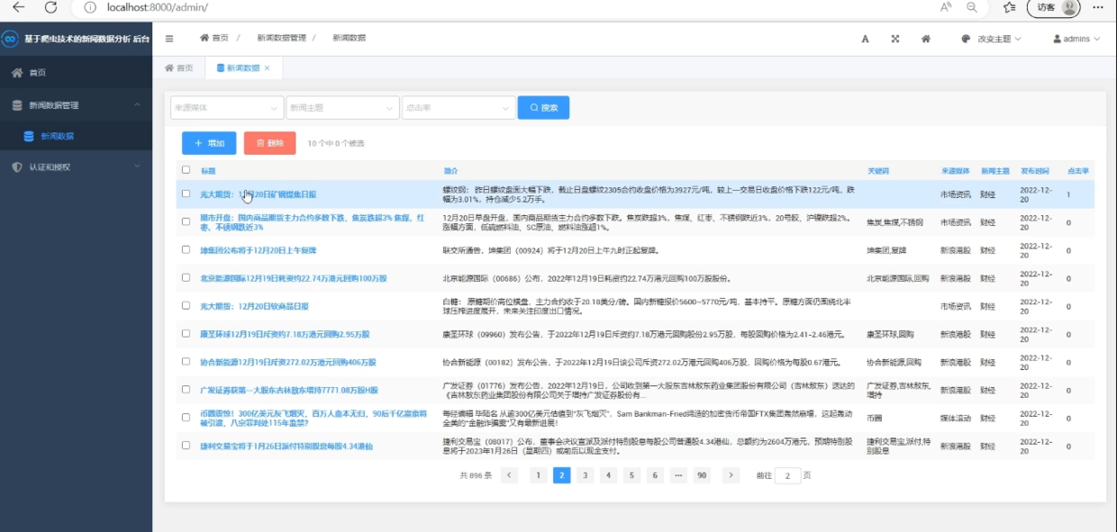Screen dimensions: 1117x532
Task: Open the 点击率 filter dropdown
Action: (x=459, y=108)
